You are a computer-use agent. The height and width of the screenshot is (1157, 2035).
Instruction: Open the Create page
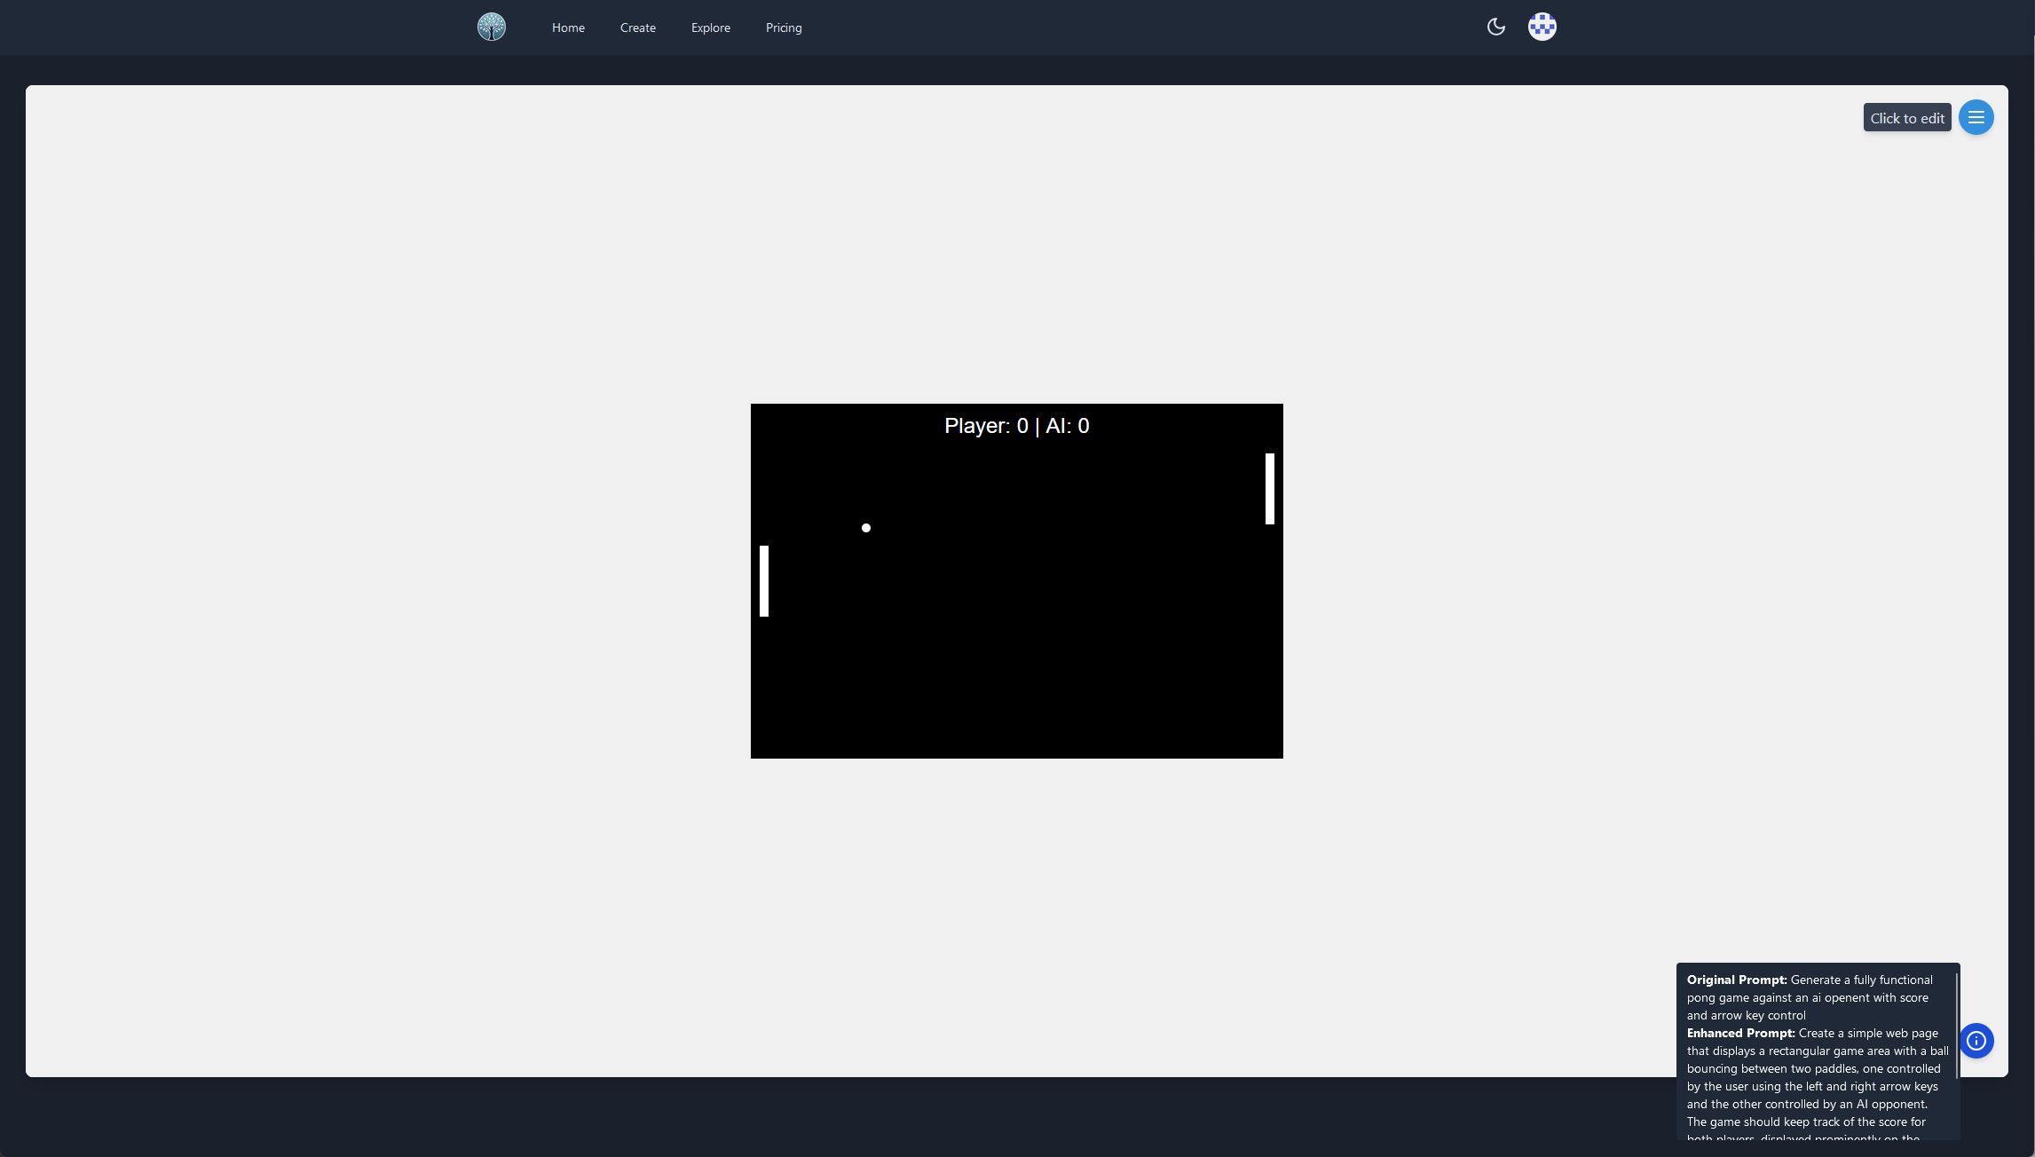pyautogui.click(x=637, y=28)
